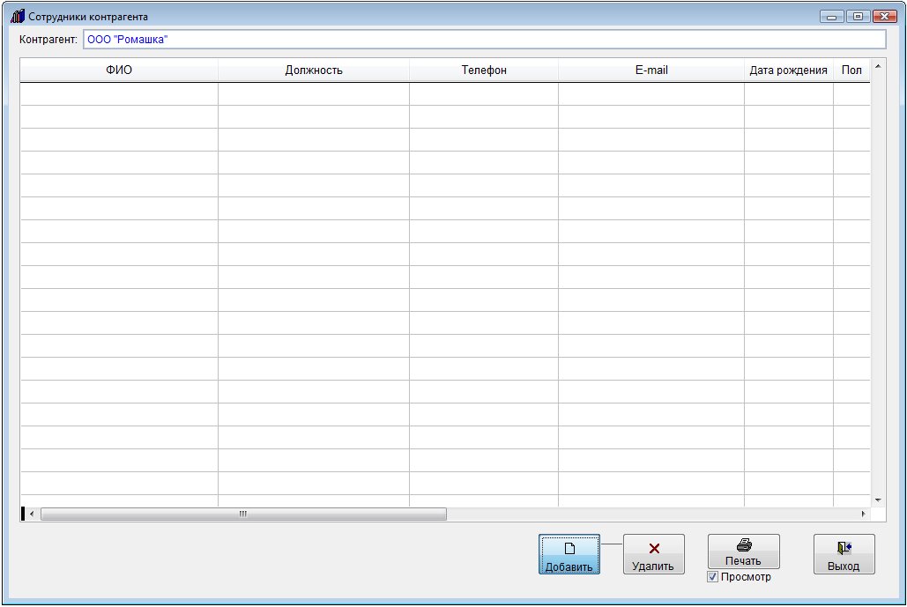Click the vertical scroll up arrow
This screenshot has width=907, height=607.
coord(878,66)
